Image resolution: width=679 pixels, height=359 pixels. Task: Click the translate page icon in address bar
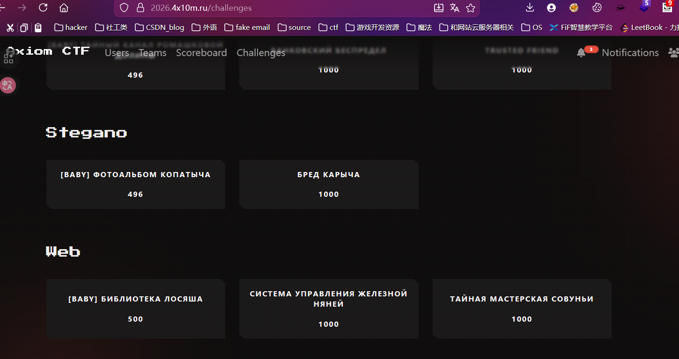click(x=454, y=7)
